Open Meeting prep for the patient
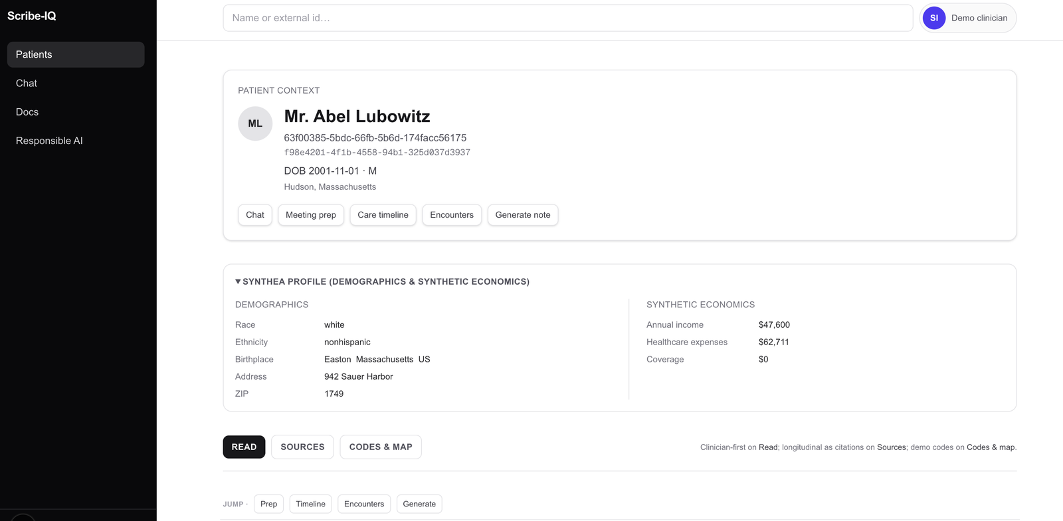The width and height of the screenshot is (1063, 521). point(311,215)
